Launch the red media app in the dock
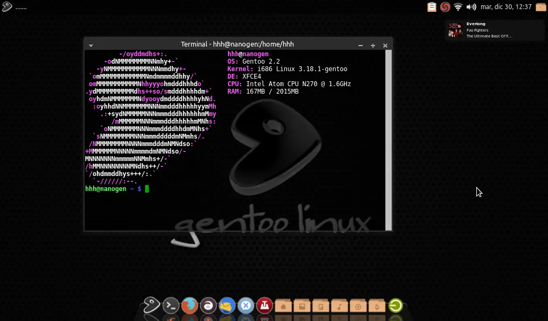 [264, 305]
